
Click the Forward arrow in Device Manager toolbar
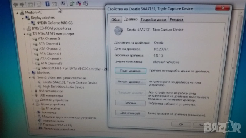click(22, 4)
